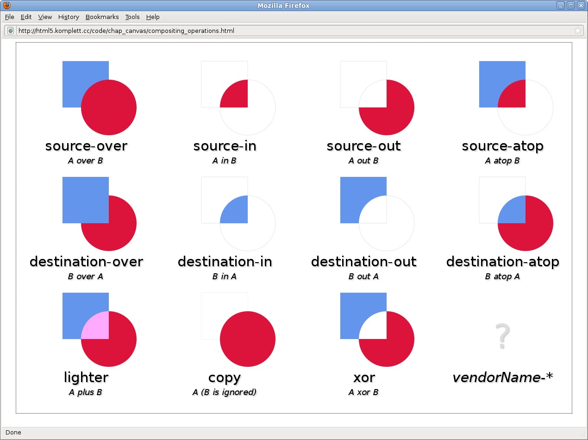The image size is (588, 440).
Task: Open the File menu
Action: point(9,17)
